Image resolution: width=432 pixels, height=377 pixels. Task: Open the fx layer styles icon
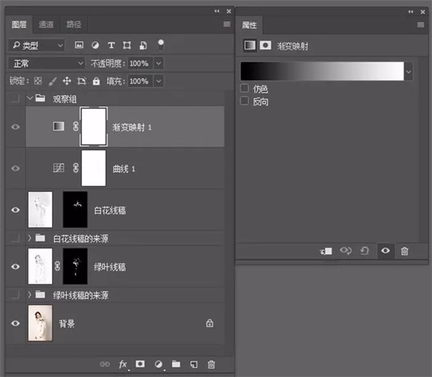[123, 364]
